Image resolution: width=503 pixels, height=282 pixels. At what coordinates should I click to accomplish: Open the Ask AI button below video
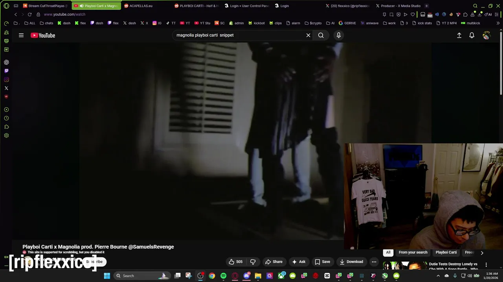(x=299, y=262)
